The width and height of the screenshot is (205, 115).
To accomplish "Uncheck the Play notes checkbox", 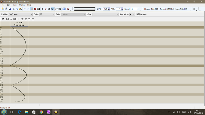I will click(x=137, y=14).
